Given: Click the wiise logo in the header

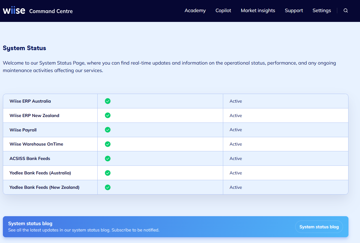Looking at the screenshot, I should click(14, 10).
